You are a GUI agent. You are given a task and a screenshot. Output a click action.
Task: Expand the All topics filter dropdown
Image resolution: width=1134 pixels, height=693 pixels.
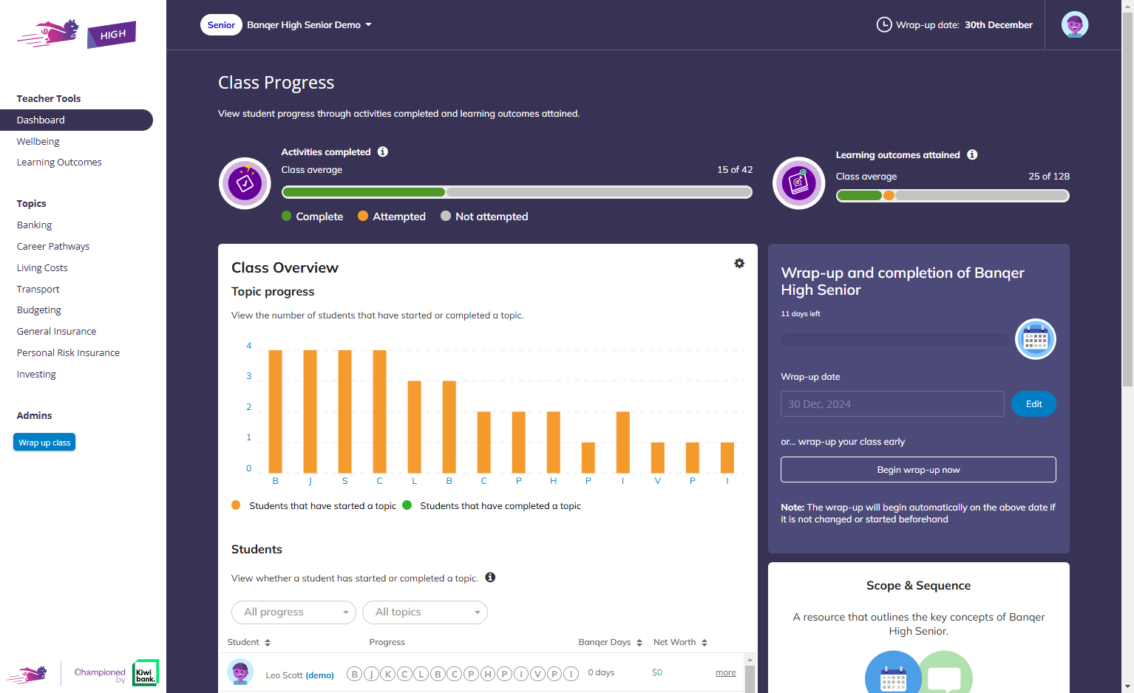tap(425, 612)
